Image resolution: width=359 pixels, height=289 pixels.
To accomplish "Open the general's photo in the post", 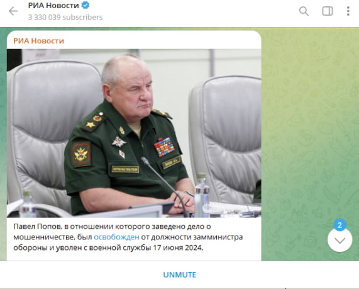I will pyautogui.click(x=134, y=133).
